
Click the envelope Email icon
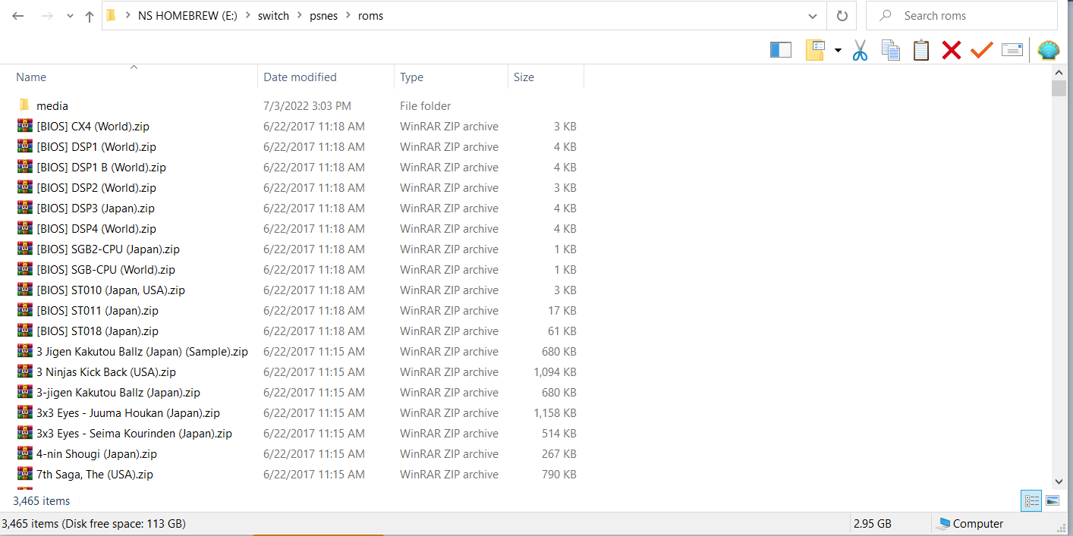(1012, 50)
